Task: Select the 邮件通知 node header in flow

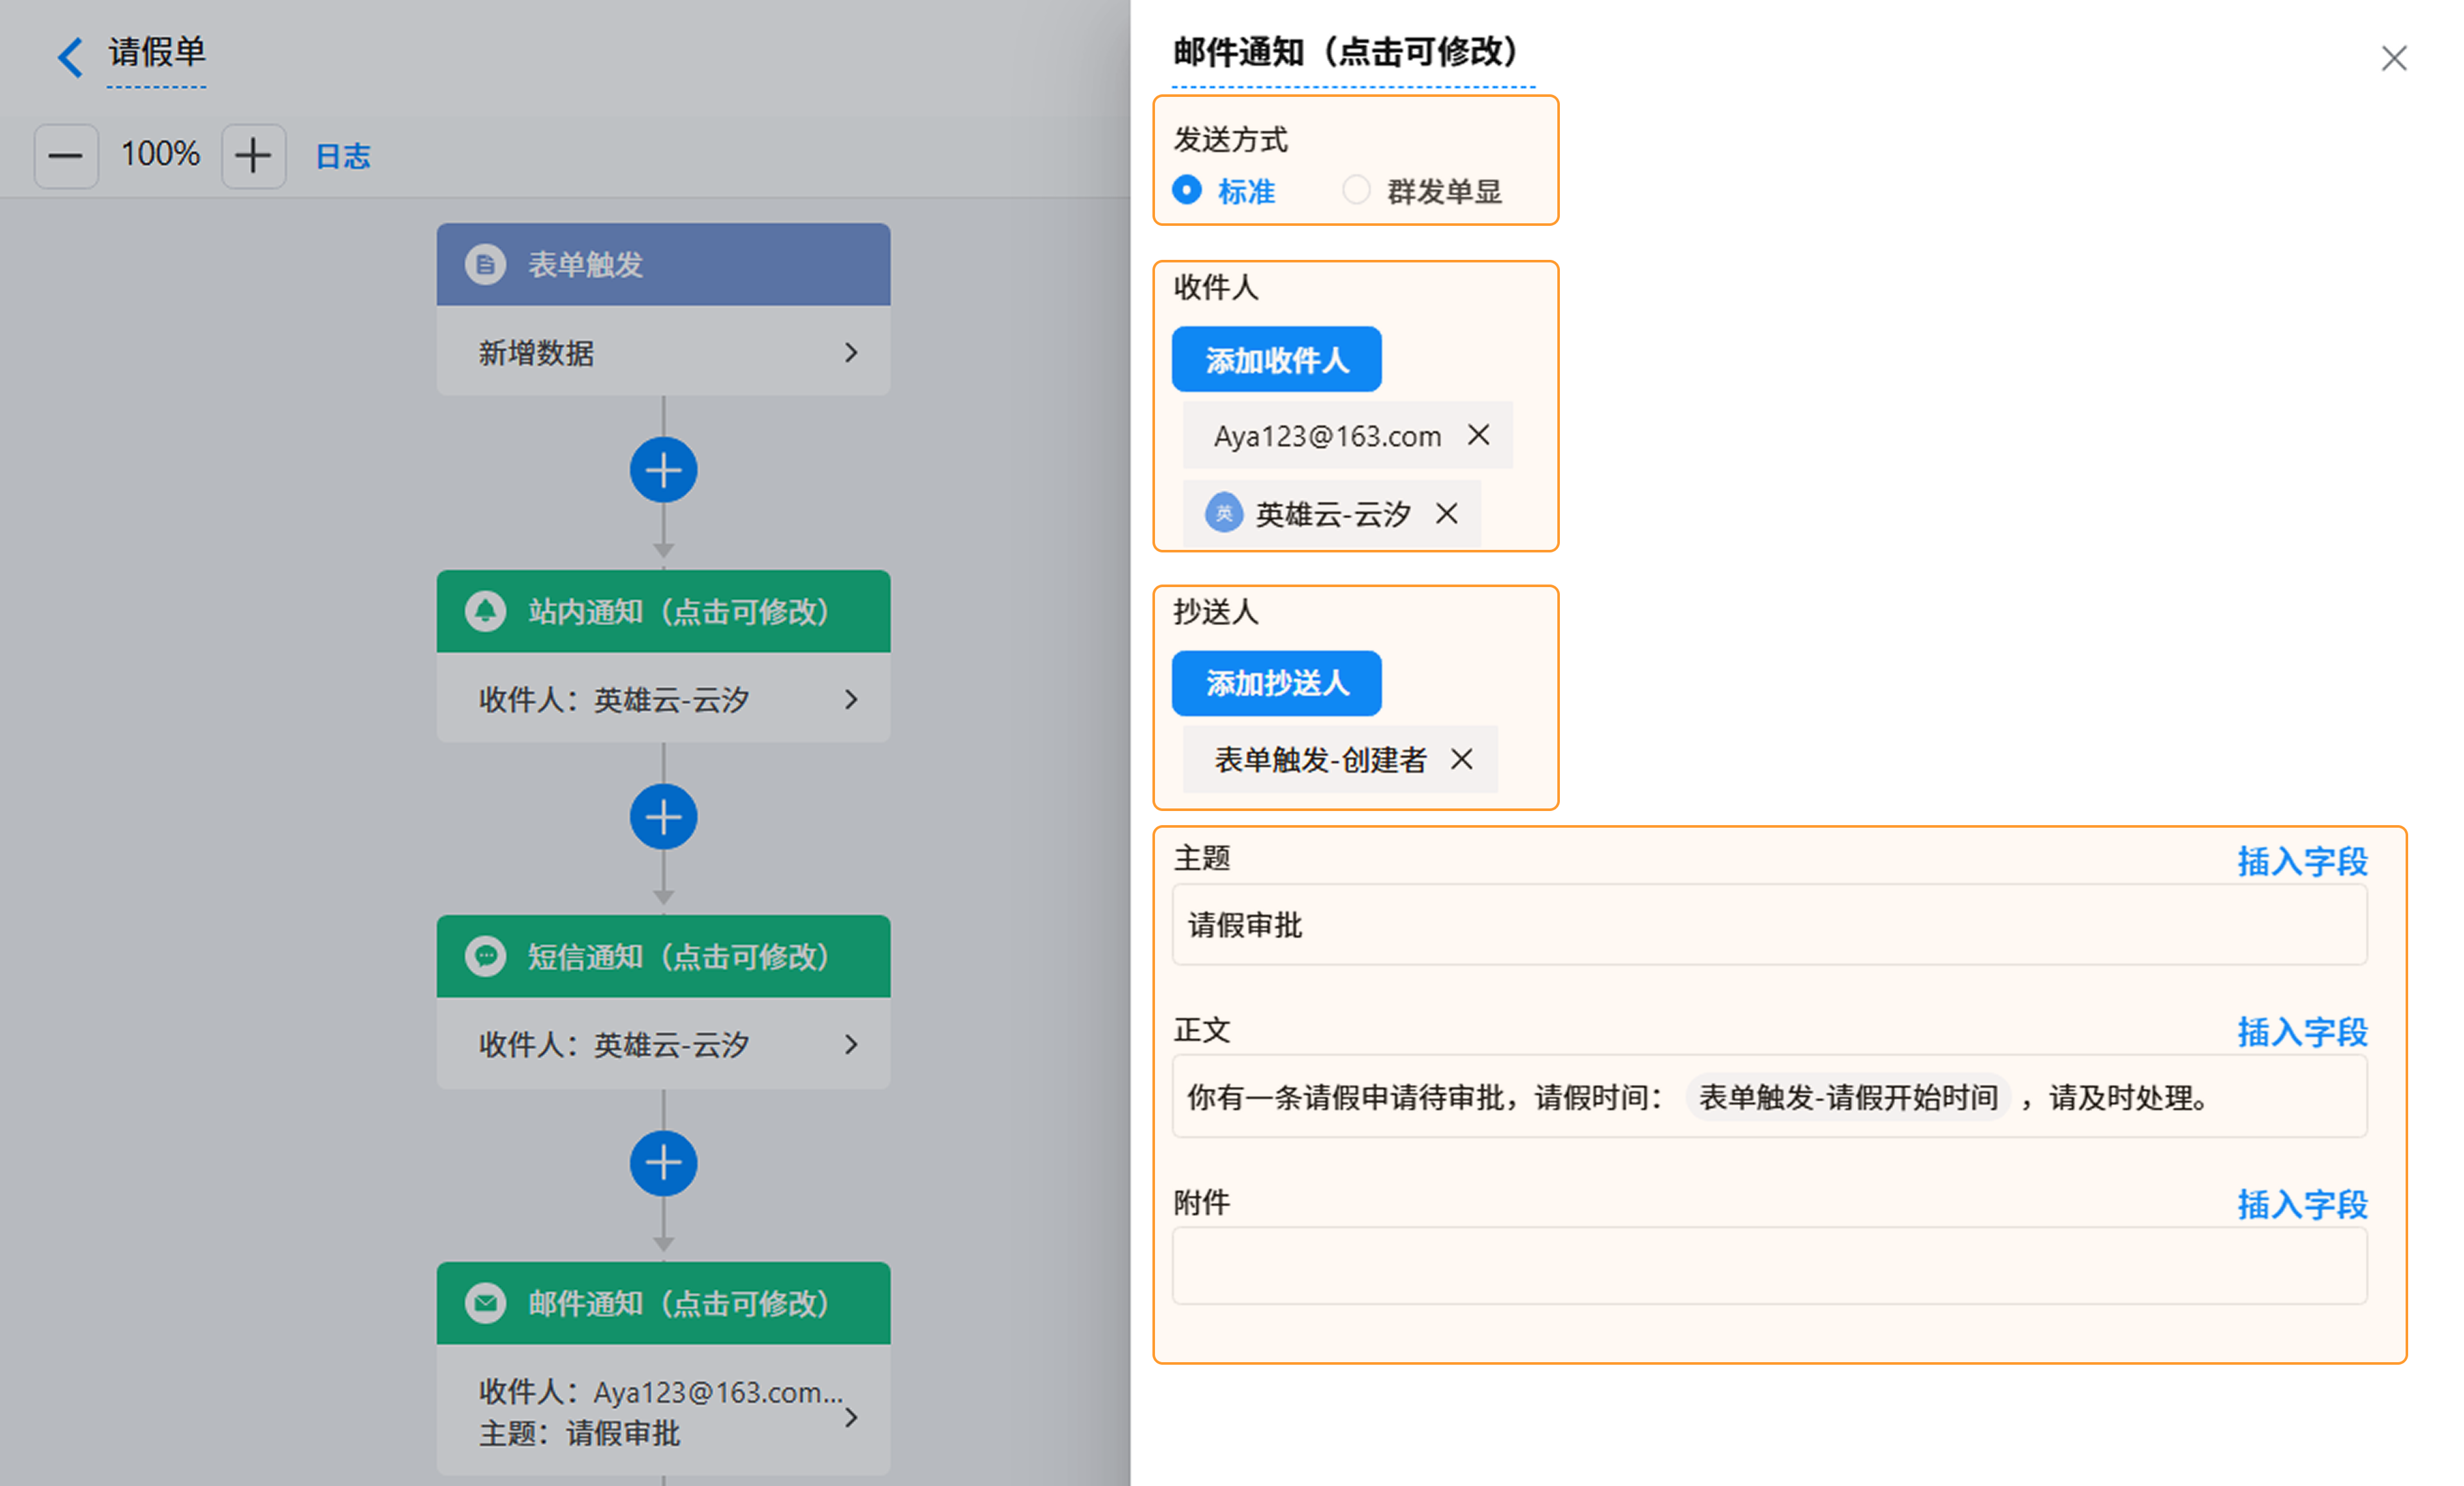Action: [x=663, y=1303]
